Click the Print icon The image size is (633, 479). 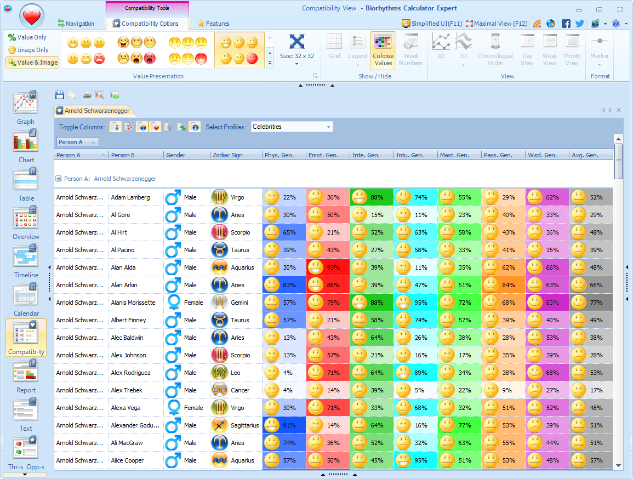tap(87, 95)
